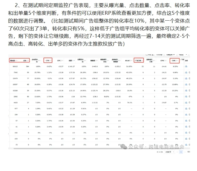The image size is (197, 171).
Task: Select the CTR value 1.73%
Action: (49, 97)
